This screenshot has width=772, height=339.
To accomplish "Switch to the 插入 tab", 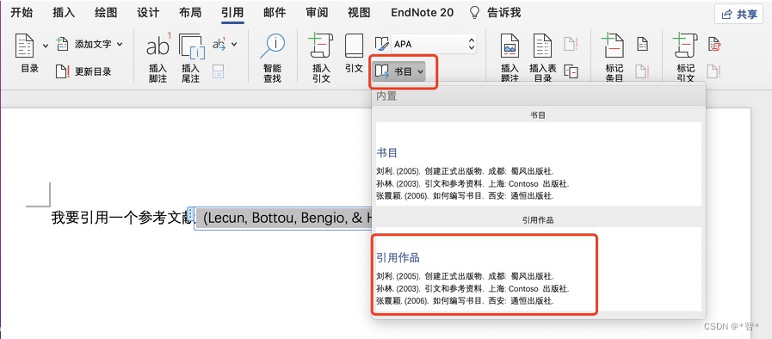I will (x=64, y=13).
